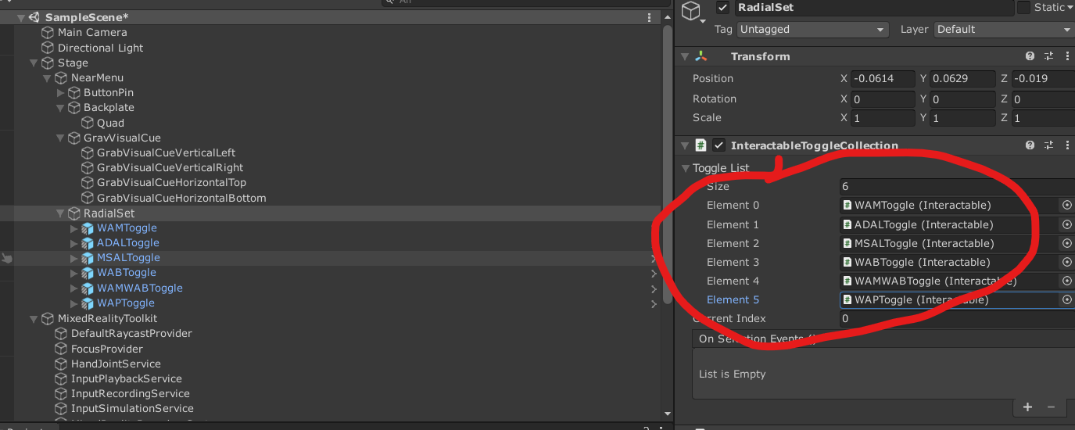Select InputSimulationService in hierarchy
This screenshot has height=430, width=1075.
click(x=132, y=409)
